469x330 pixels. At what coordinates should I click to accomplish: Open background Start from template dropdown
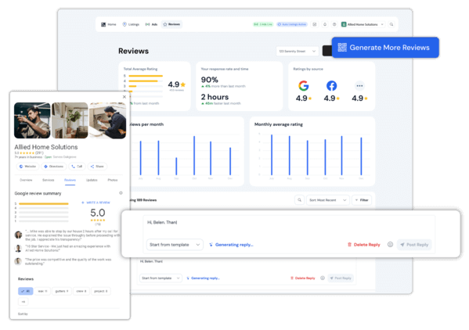(161, 278)
